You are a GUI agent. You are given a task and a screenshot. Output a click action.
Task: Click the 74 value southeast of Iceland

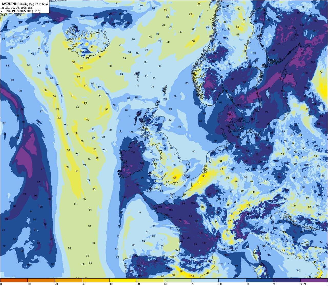point(129,52)
